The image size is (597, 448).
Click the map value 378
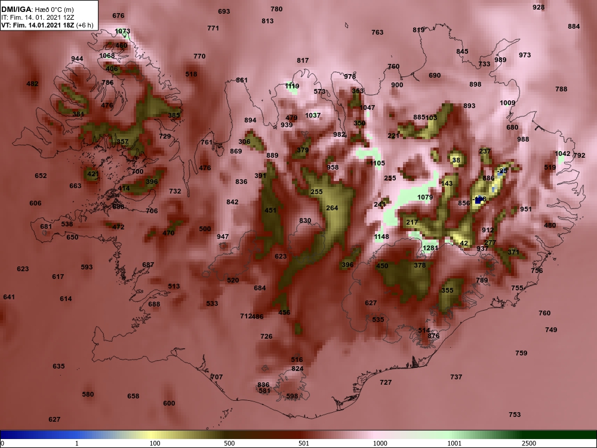click(x=420, y=265)
